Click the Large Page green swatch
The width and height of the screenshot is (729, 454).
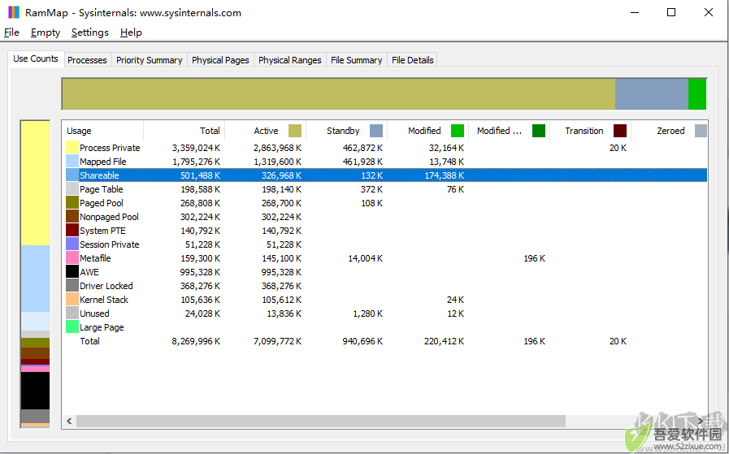[72, 326]
